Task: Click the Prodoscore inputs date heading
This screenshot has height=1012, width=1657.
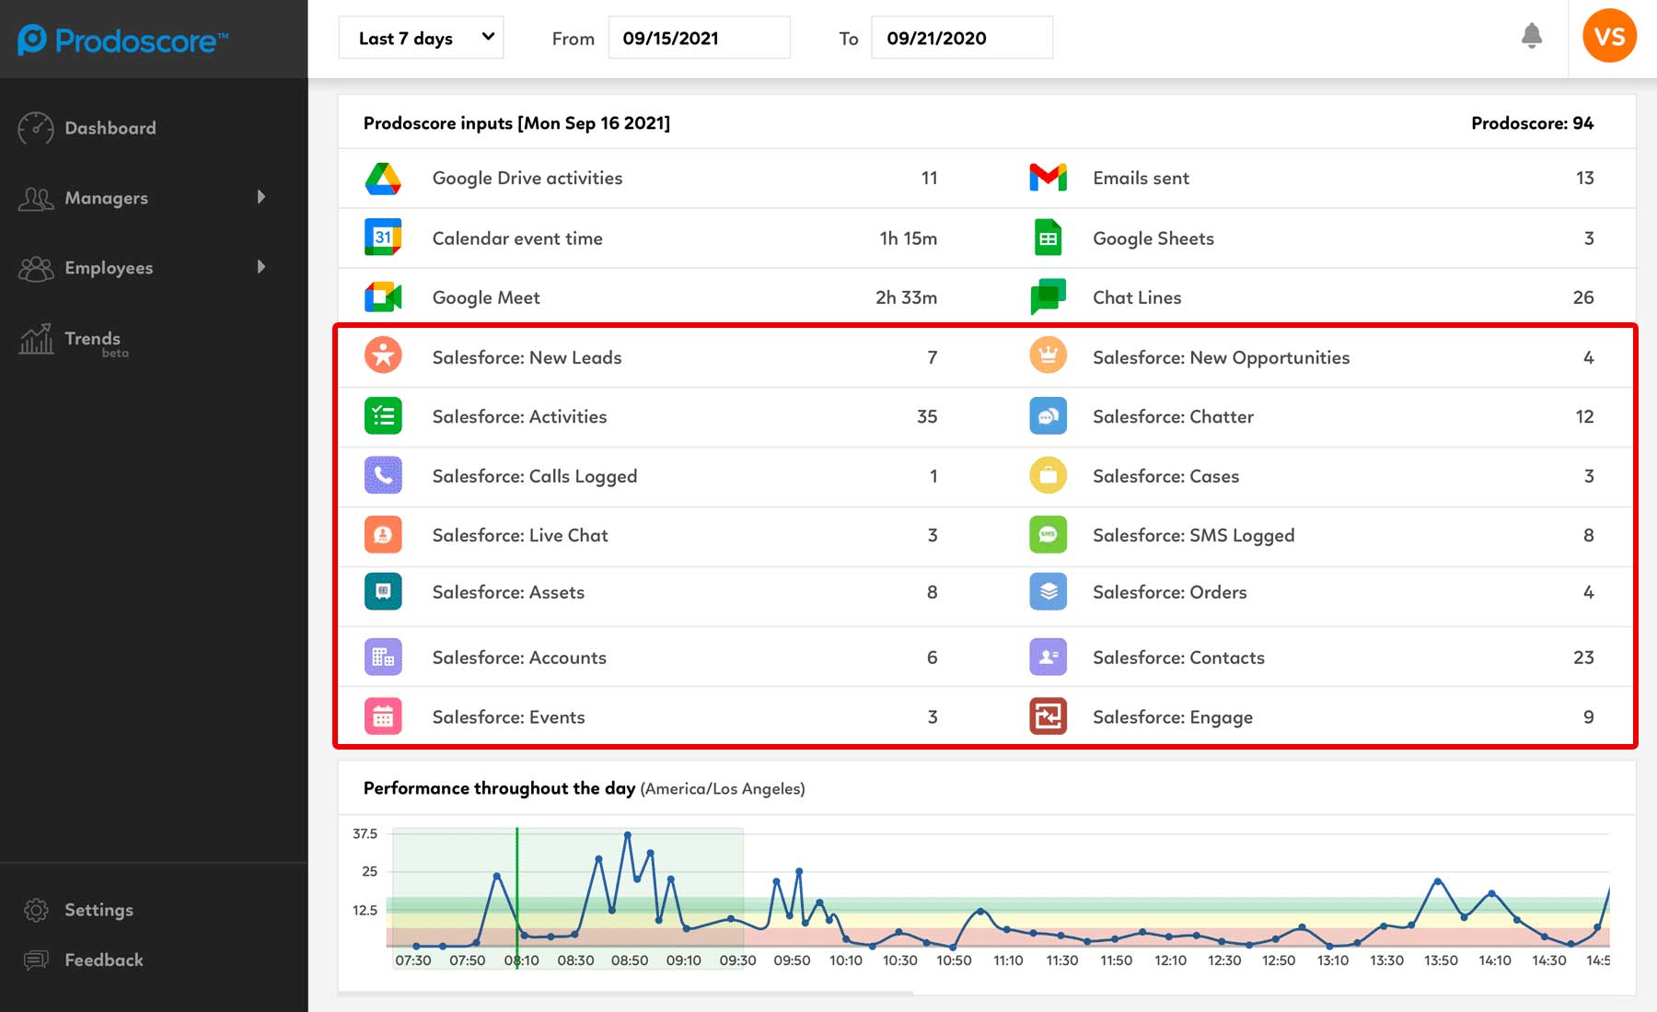Action: click(516, 123)
